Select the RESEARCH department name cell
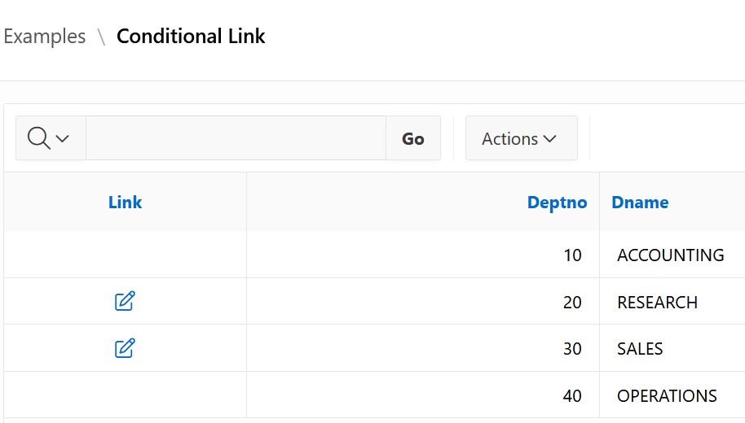The height and width of the screenshot is (423, 745). pyautogui.click(x=657, y=303)
